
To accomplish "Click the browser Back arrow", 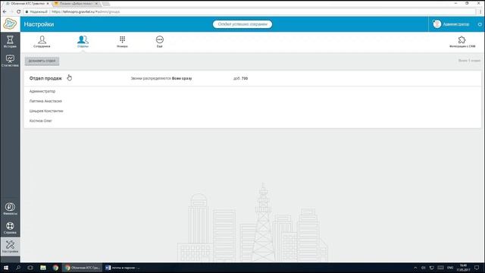I will (x=5, y=11).
